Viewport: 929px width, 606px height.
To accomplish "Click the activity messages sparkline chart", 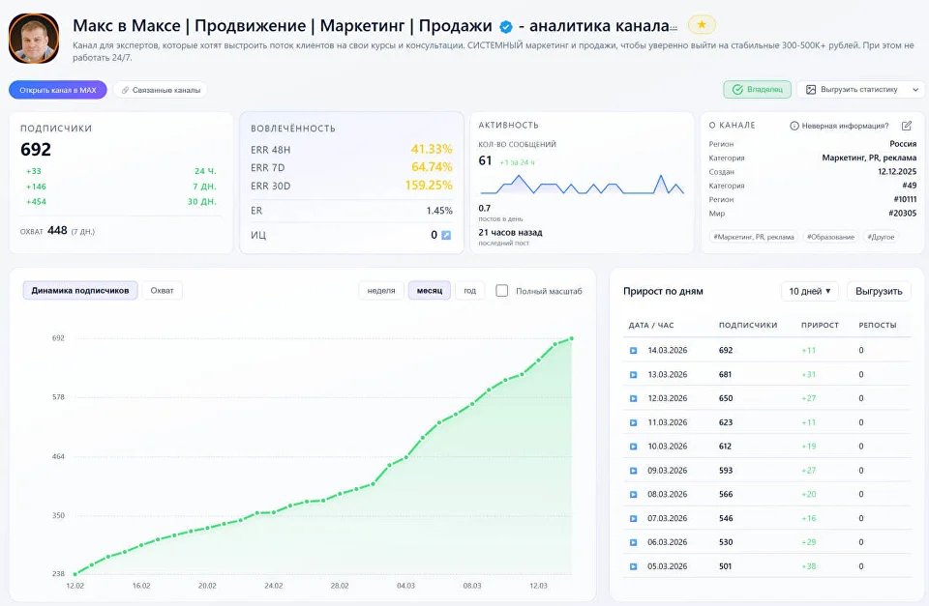I will coord(582,185).
